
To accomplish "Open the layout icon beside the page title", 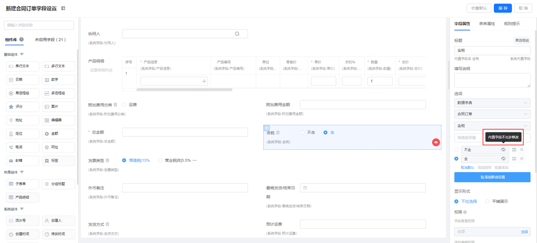I will (63, 8).
